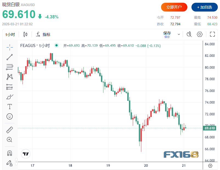Select the crosshair cursor tool
The height and width of the screenshot is (170, 220).
pos(10,47)
